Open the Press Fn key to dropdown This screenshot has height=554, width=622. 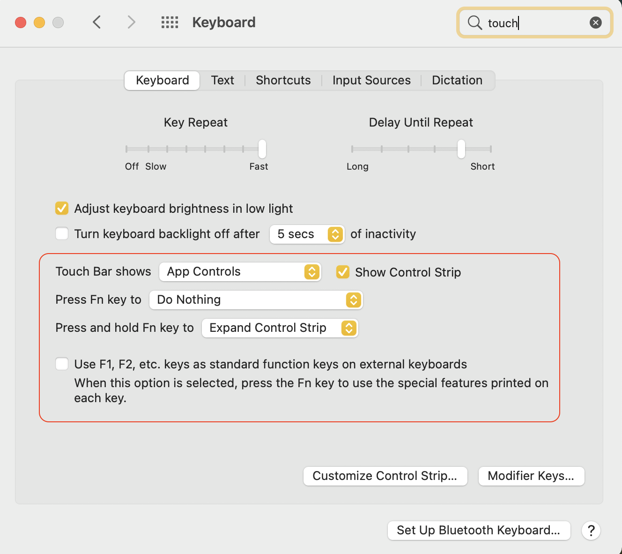256,300
